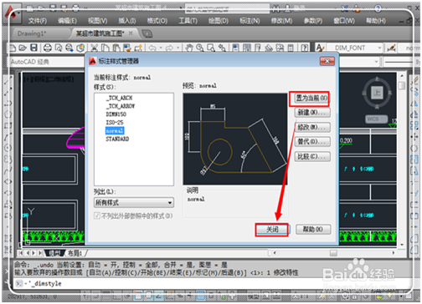Image resolution: width=422 pixels, height=304 pixels.
Task: Click the Save floppy disk icon
Action: [33, 48]
